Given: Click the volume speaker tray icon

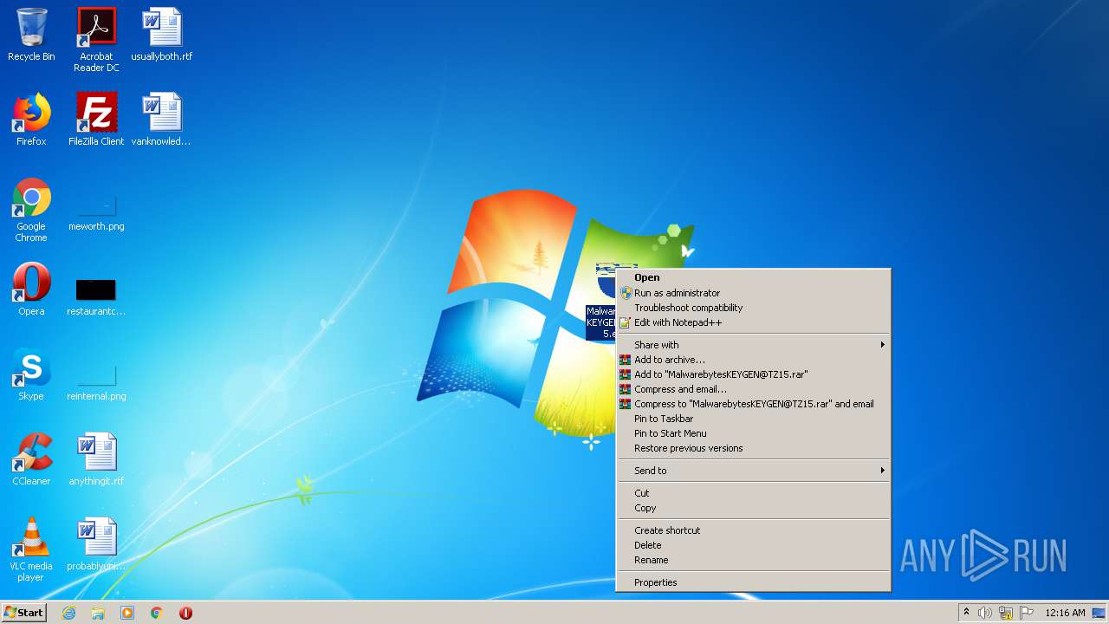Looking at the screenshot, I should tap(985, 613).
